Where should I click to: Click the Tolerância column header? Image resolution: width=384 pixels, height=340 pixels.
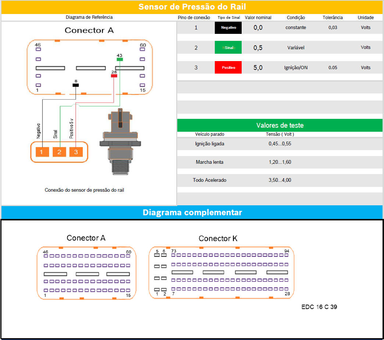[x=333, y=17]
